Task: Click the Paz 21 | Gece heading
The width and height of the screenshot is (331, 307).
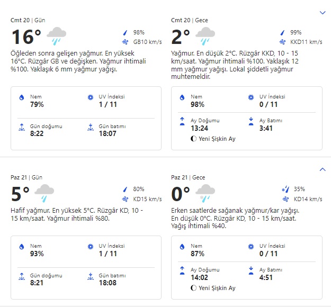Action: 189,177
